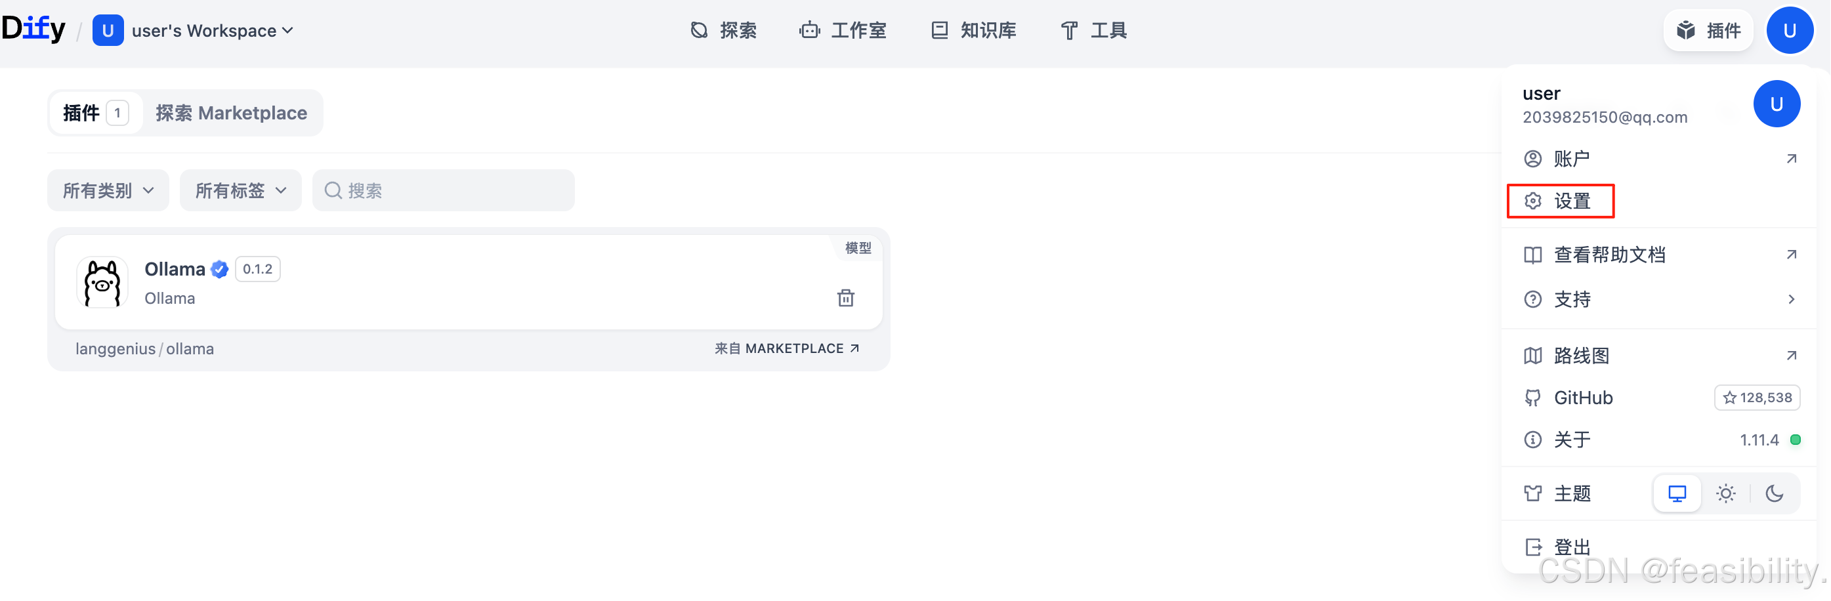This screenshot has width=1831, height=601.
Task: Switch to light theme sun icon
Action: pos(1725,493)
